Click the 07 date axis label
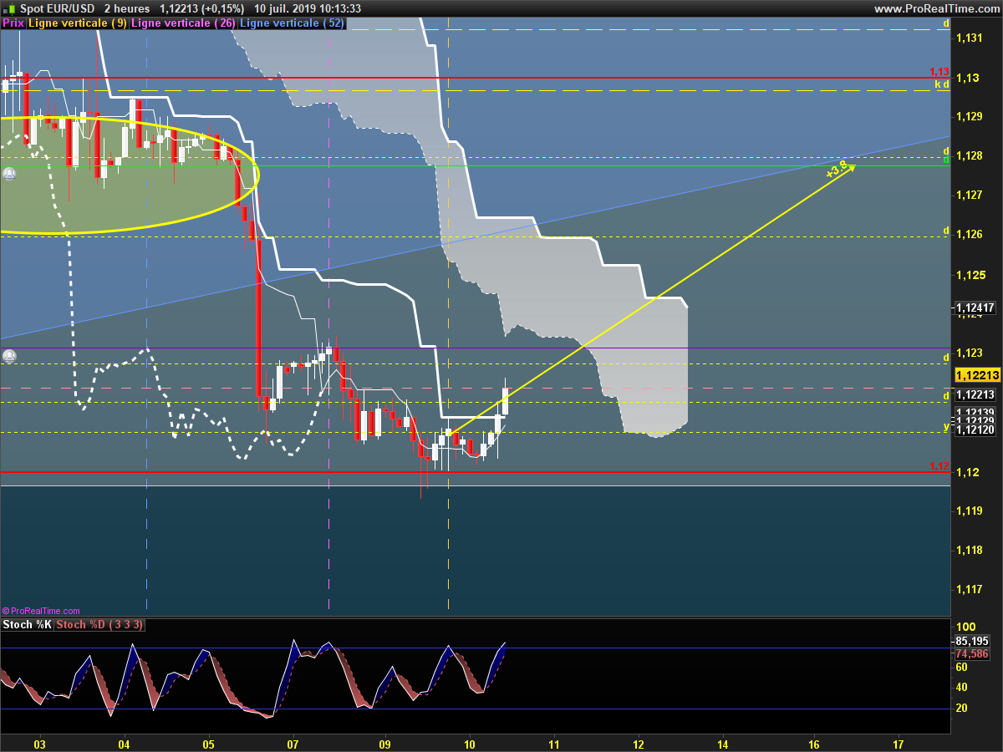This screenshot has width=1003, height=752. 293,744
